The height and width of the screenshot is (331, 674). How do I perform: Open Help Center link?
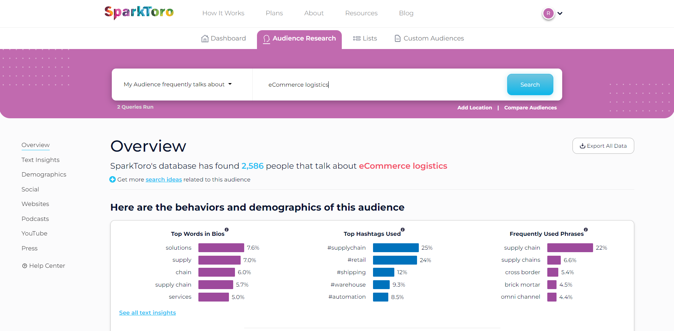[44, 266]
